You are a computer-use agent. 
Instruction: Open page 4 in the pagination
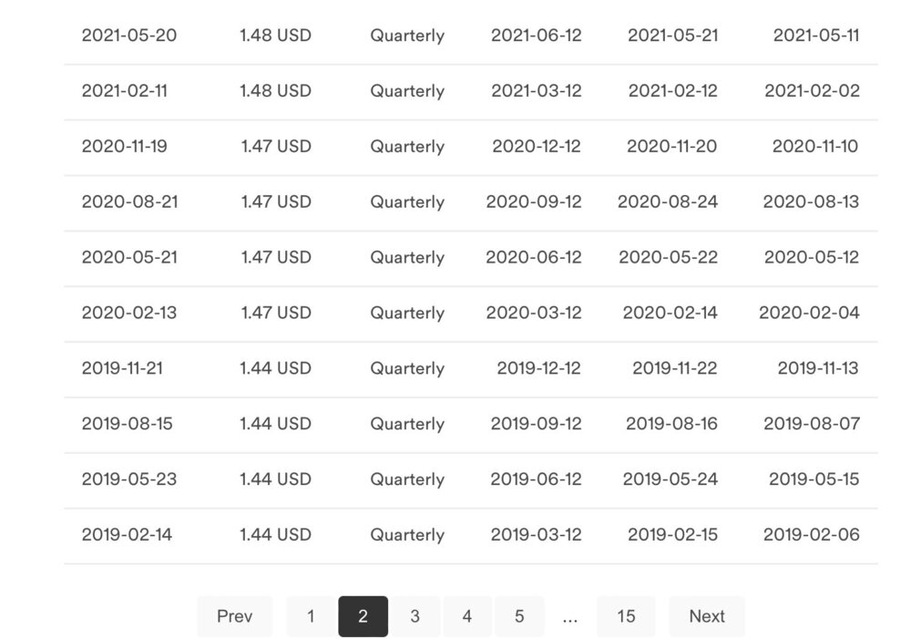(466, 616)
